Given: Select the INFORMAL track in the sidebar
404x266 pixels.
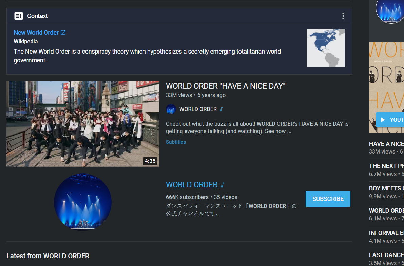Looking at the screenshot, I should coord(386,237).
